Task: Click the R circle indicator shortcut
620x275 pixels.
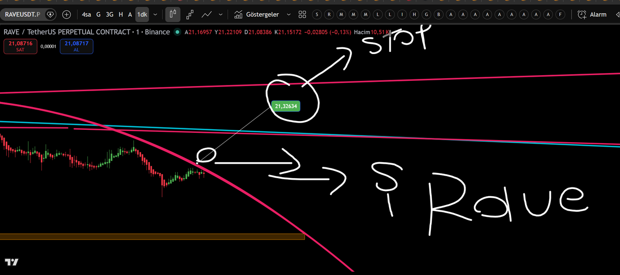Action: coord(329,14)
